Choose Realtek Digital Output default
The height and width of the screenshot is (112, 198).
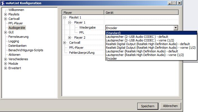[x=151, y=44]
